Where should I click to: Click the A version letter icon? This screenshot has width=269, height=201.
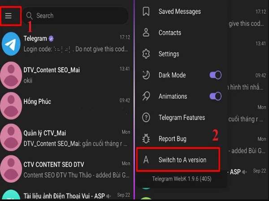pos(146,160)
